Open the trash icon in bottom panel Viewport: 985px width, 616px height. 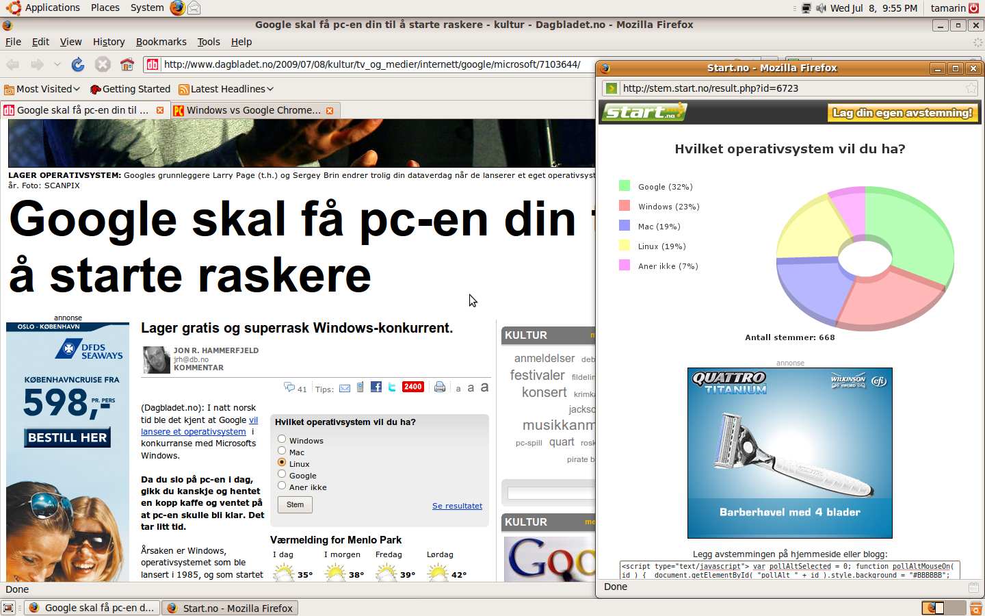[x=976, y=608]
